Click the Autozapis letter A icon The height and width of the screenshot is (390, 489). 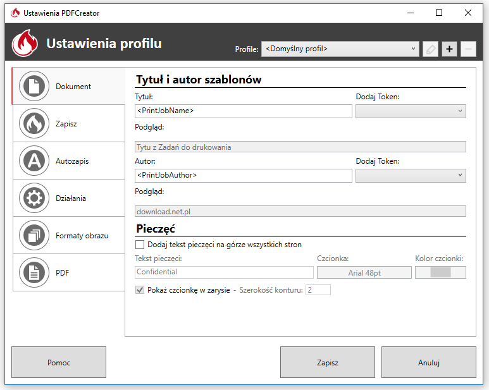point(34,161)
